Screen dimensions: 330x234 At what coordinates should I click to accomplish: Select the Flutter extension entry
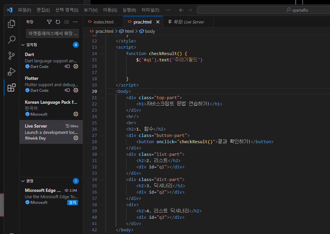pos(51,84)
